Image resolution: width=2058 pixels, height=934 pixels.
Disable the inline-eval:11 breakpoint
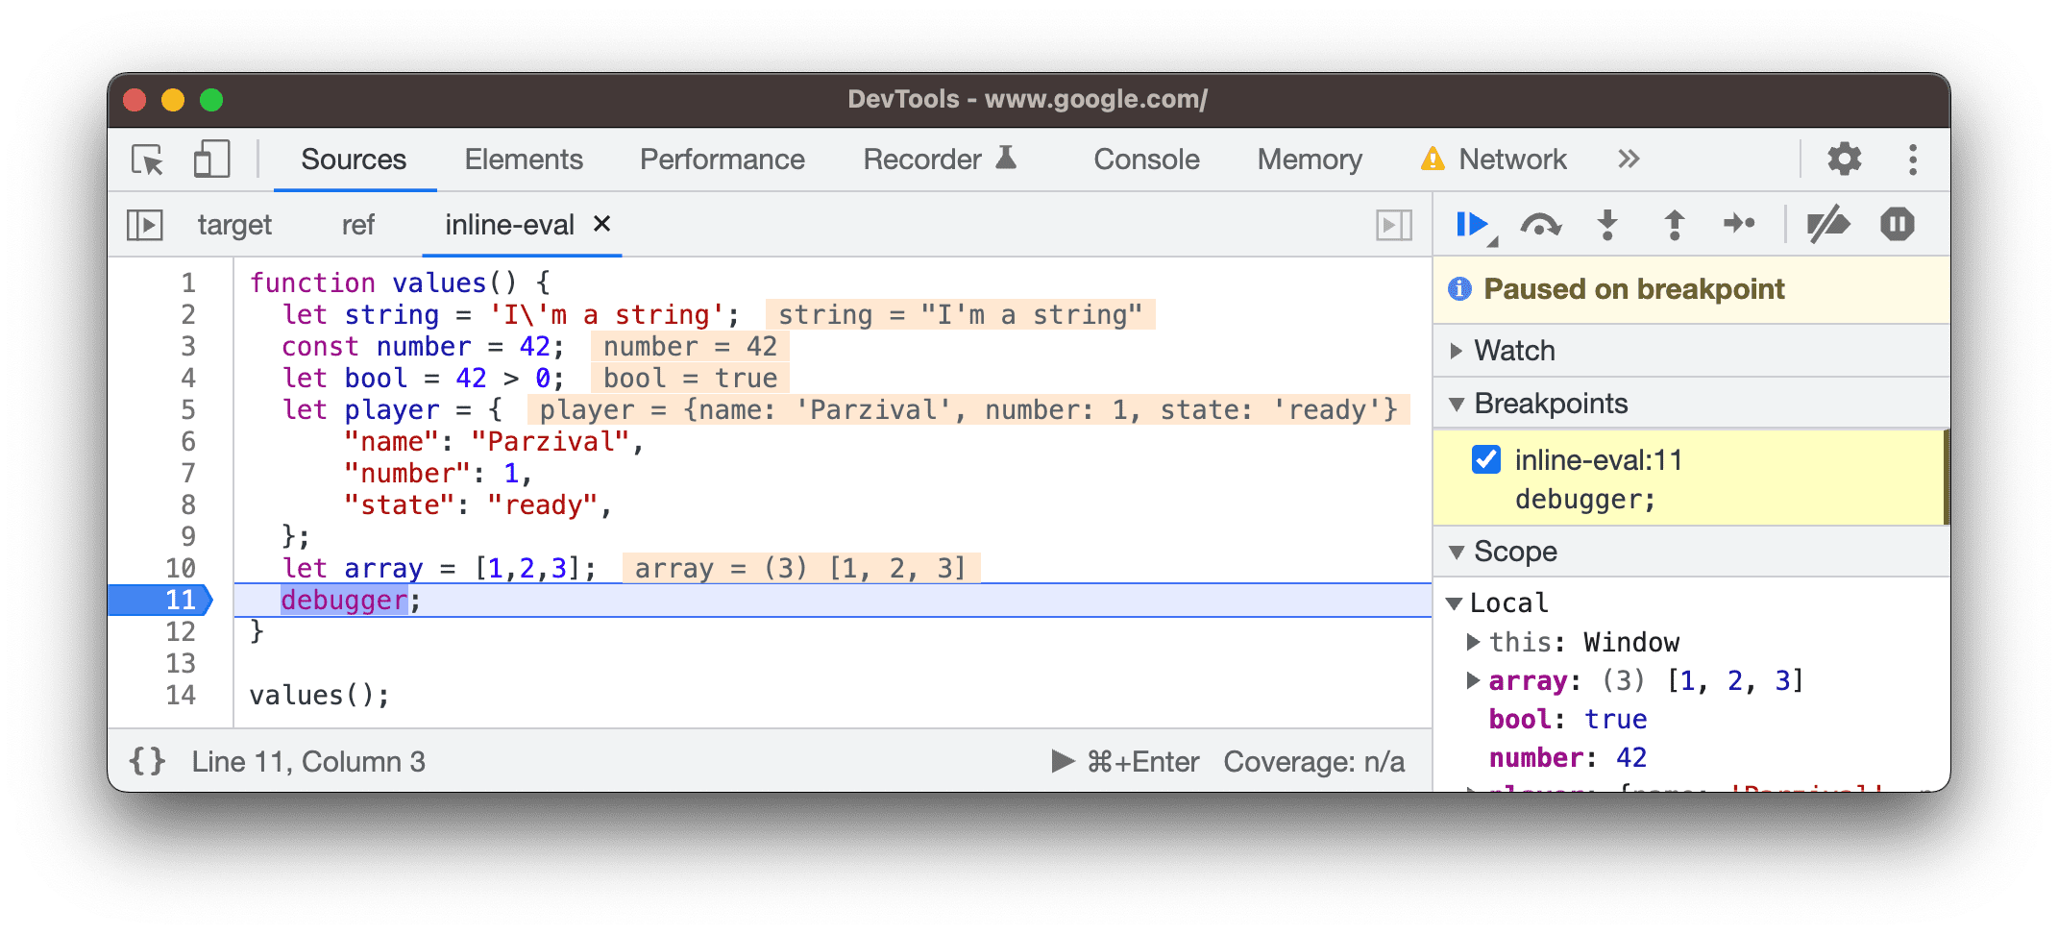(1485, 459)
